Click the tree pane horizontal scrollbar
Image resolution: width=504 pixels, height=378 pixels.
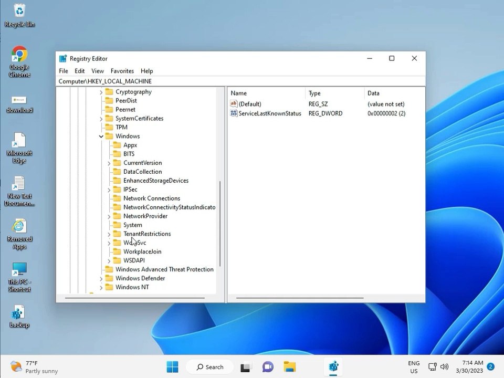pos(135,298)
